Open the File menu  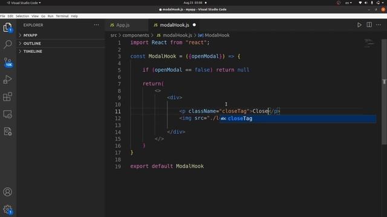2,16
